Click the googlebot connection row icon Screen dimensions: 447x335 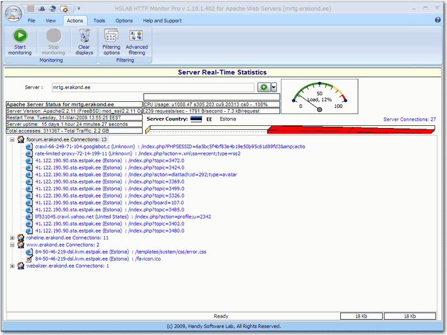[x=29, y=147]
